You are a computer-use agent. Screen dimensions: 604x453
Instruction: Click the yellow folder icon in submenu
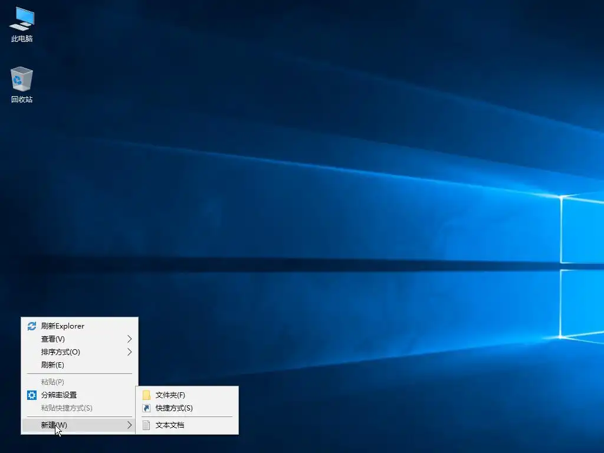(x=146, y=395)
